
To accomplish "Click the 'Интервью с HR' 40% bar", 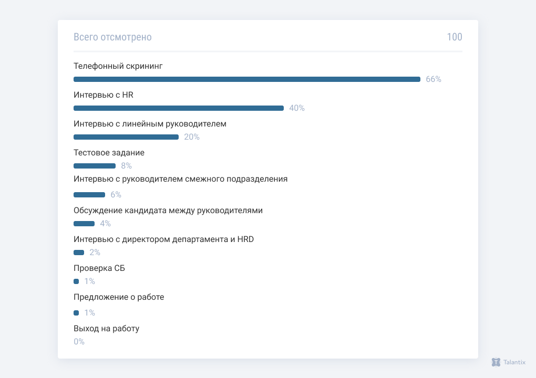I will [x=179, y=108].
